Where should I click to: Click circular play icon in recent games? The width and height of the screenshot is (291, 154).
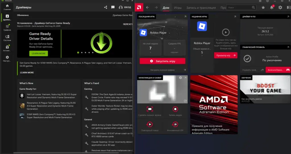pyautogui.click(x=226, y=32)
